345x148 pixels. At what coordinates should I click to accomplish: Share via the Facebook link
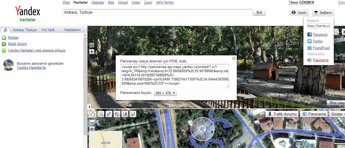(320, 34)
